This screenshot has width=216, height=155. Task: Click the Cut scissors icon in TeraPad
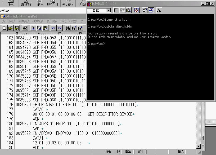33,28
